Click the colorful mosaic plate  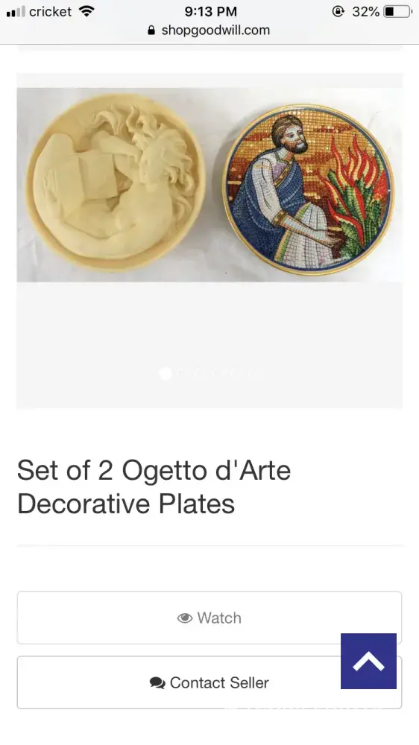pos(309,190)
